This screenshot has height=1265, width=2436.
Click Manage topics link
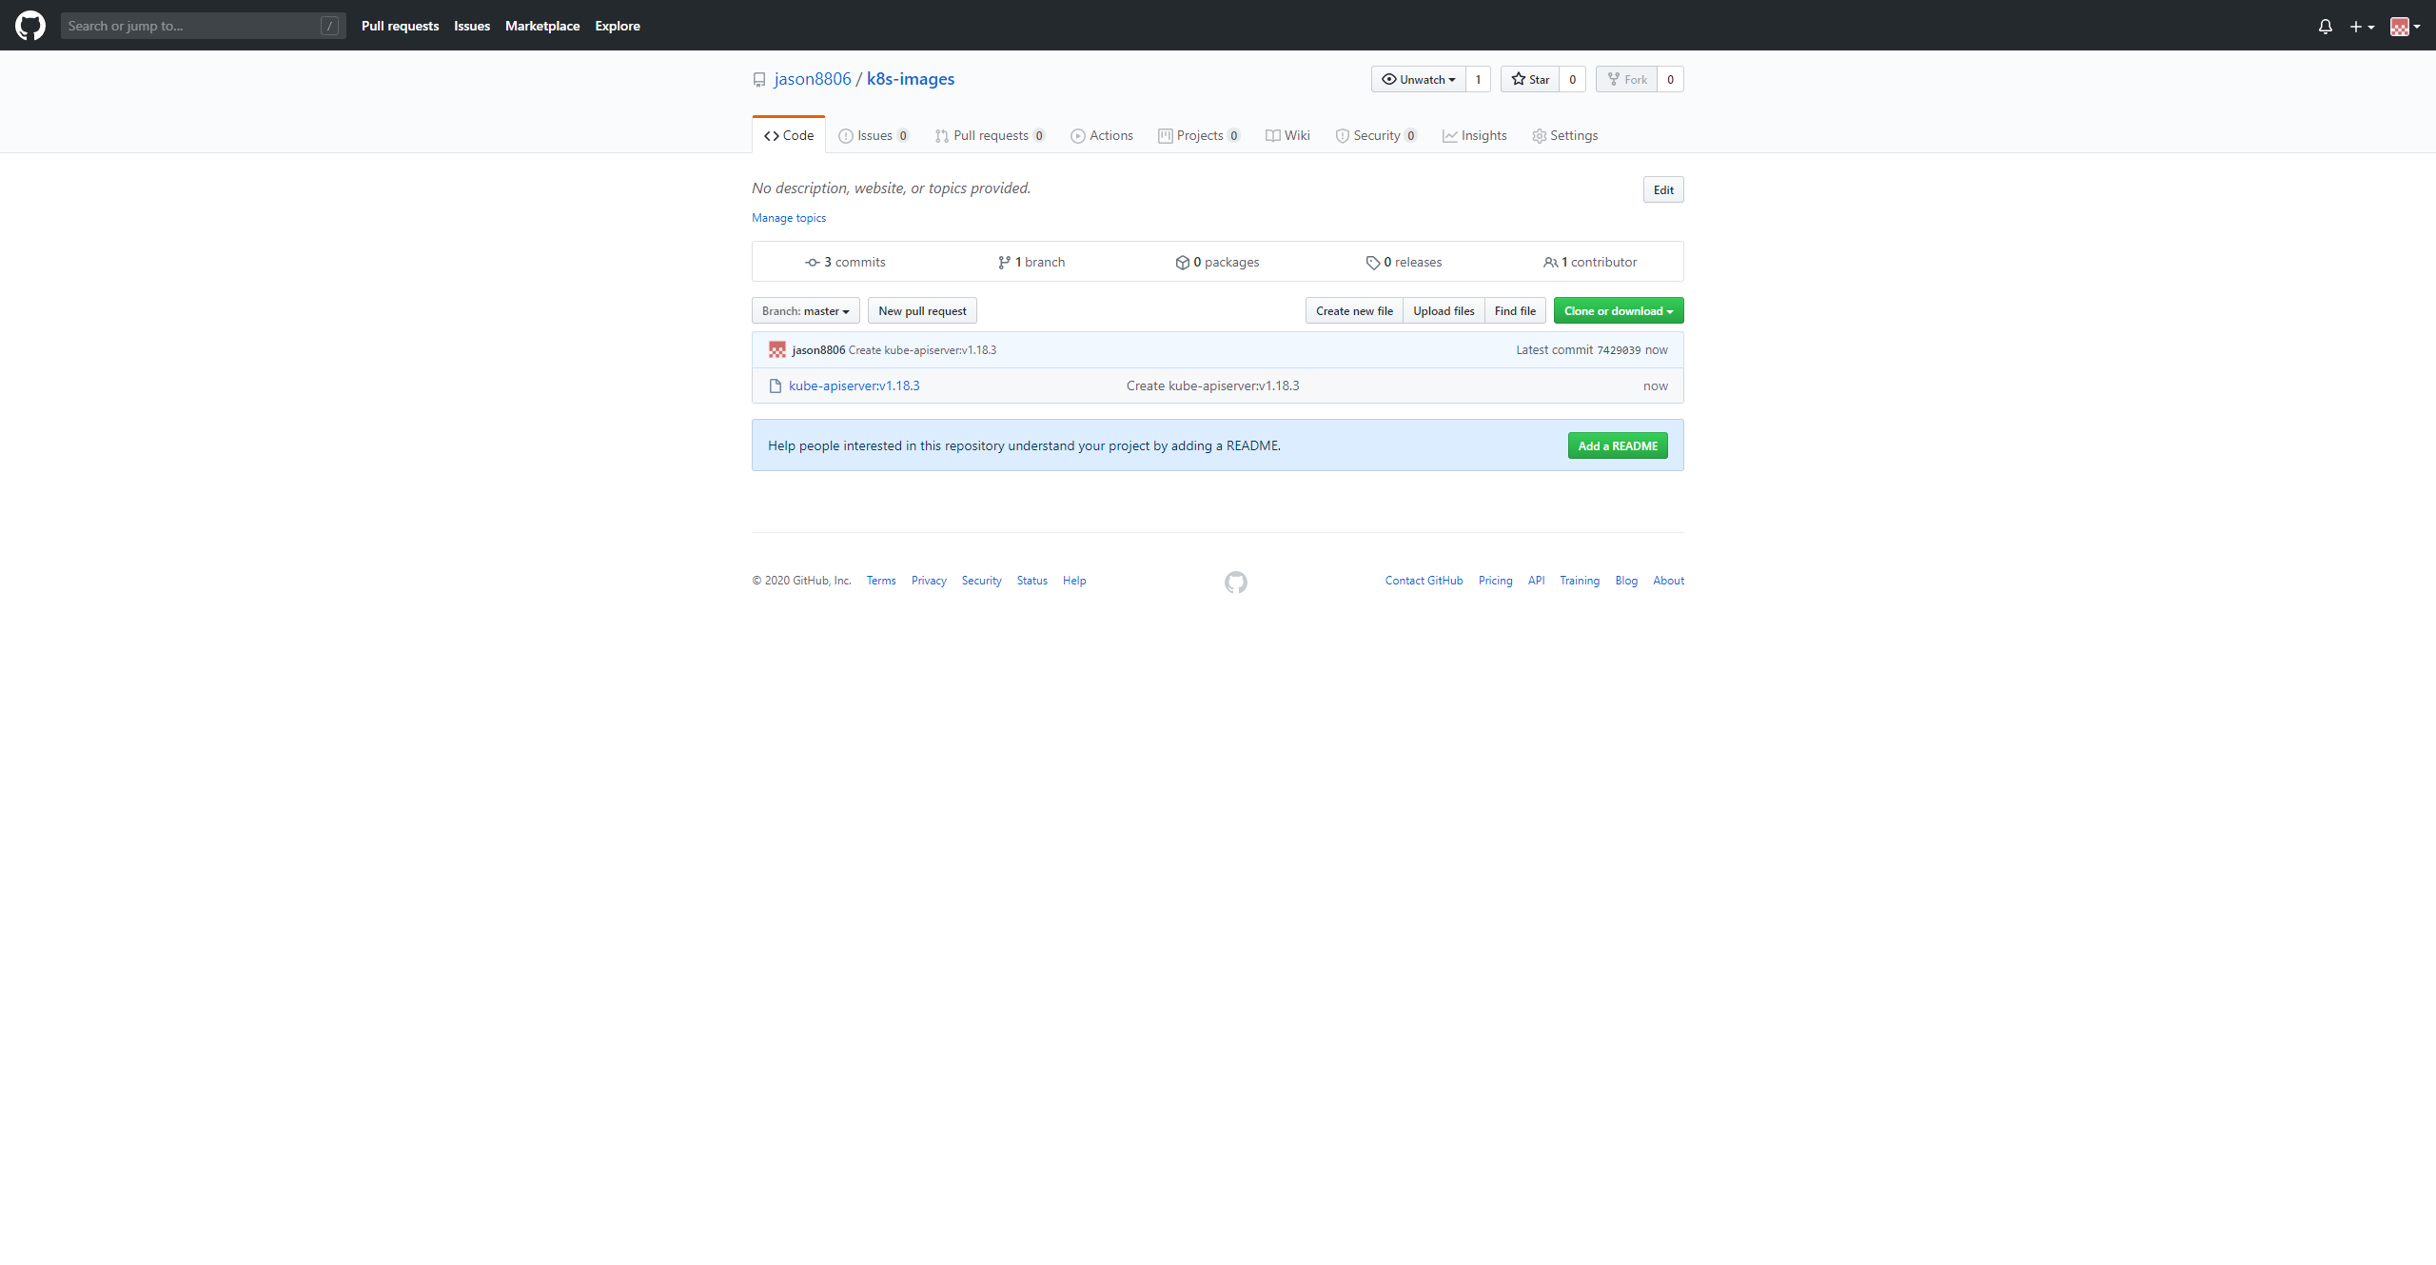click(789, 218)
